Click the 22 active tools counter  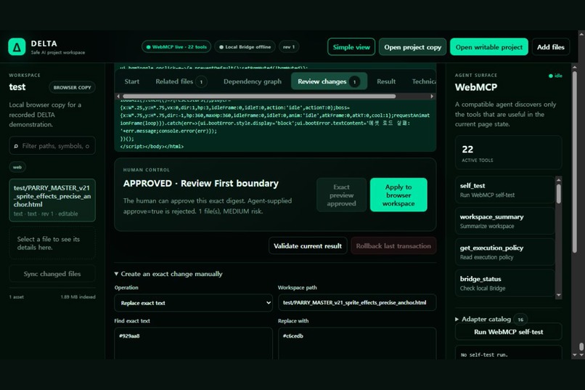click(508, 153)
